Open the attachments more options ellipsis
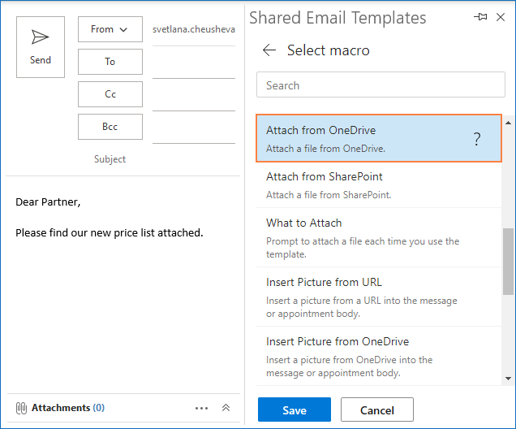This screenshot has width=516, height=429. click(x=202, y=408)
